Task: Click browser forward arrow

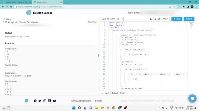Action: click(7, 7)
